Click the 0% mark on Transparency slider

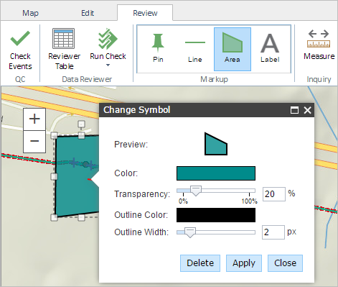pos(183,201)
